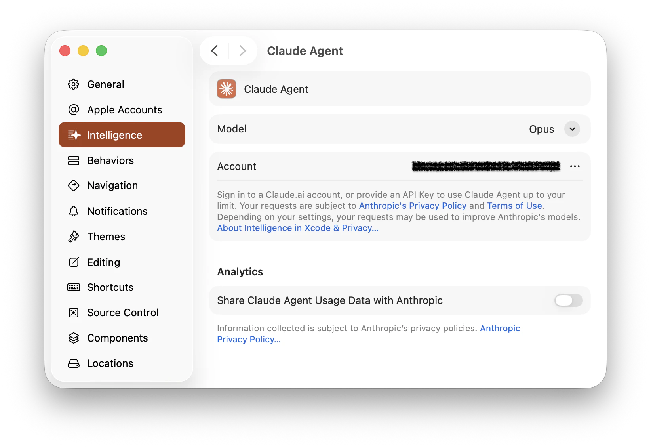Click the Navigation diamond arrow icon

(x=74, y=185)
